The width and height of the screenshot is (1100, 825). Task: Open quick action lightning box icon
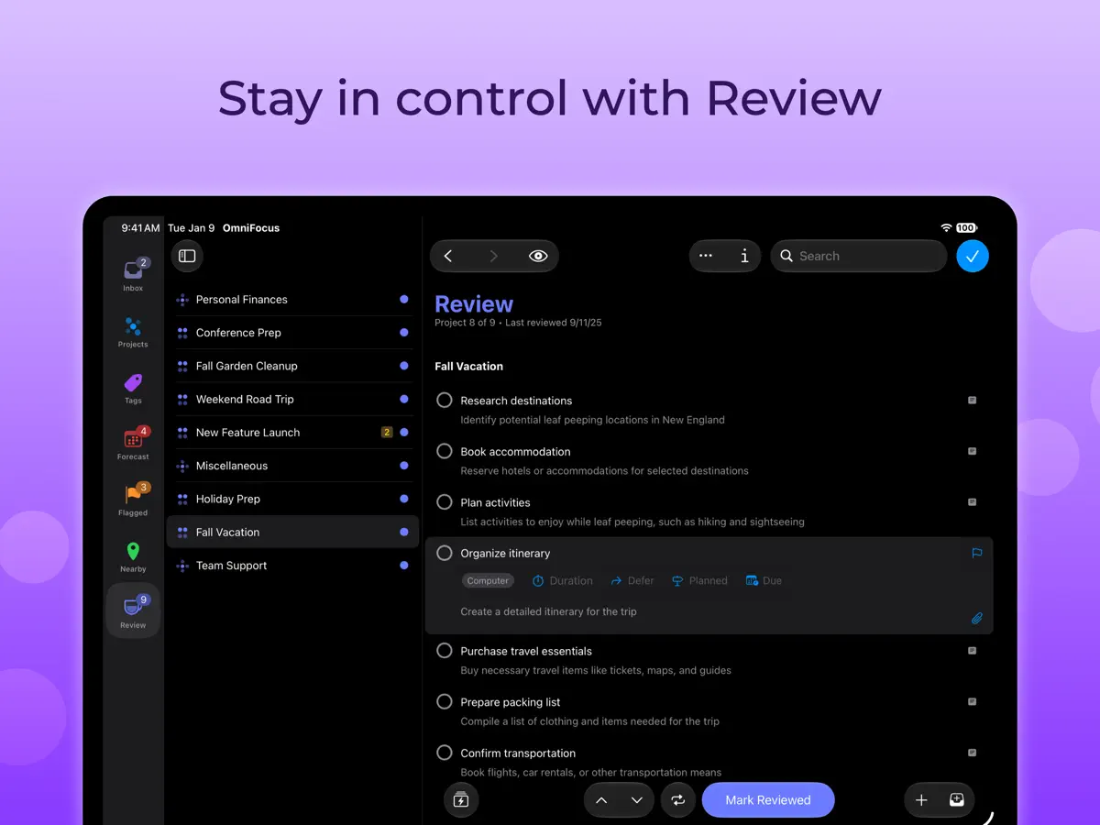pos(461,800)
